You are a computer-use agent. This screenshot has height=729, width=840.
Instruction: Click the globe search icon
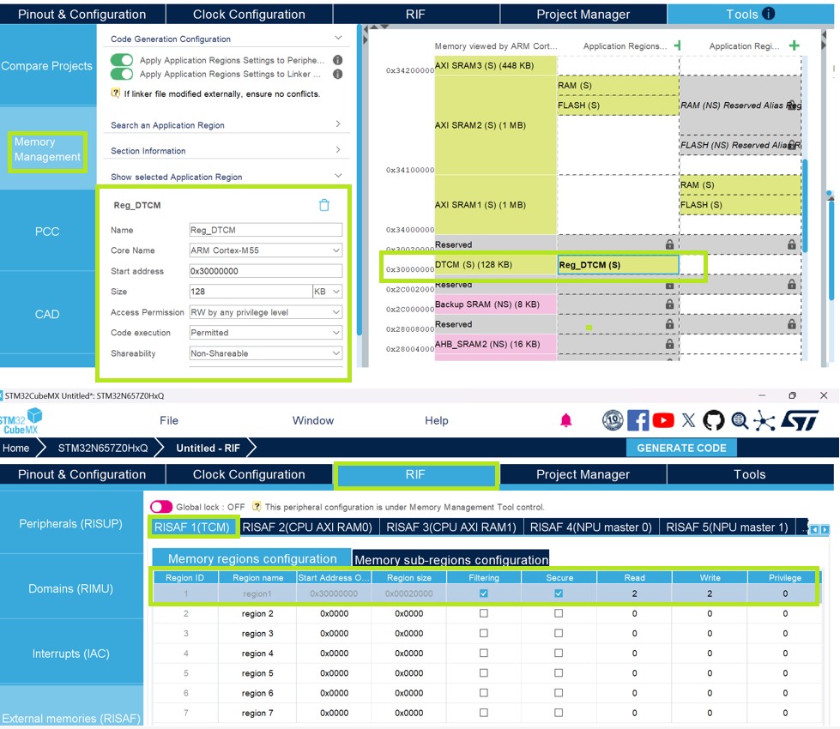740,420
